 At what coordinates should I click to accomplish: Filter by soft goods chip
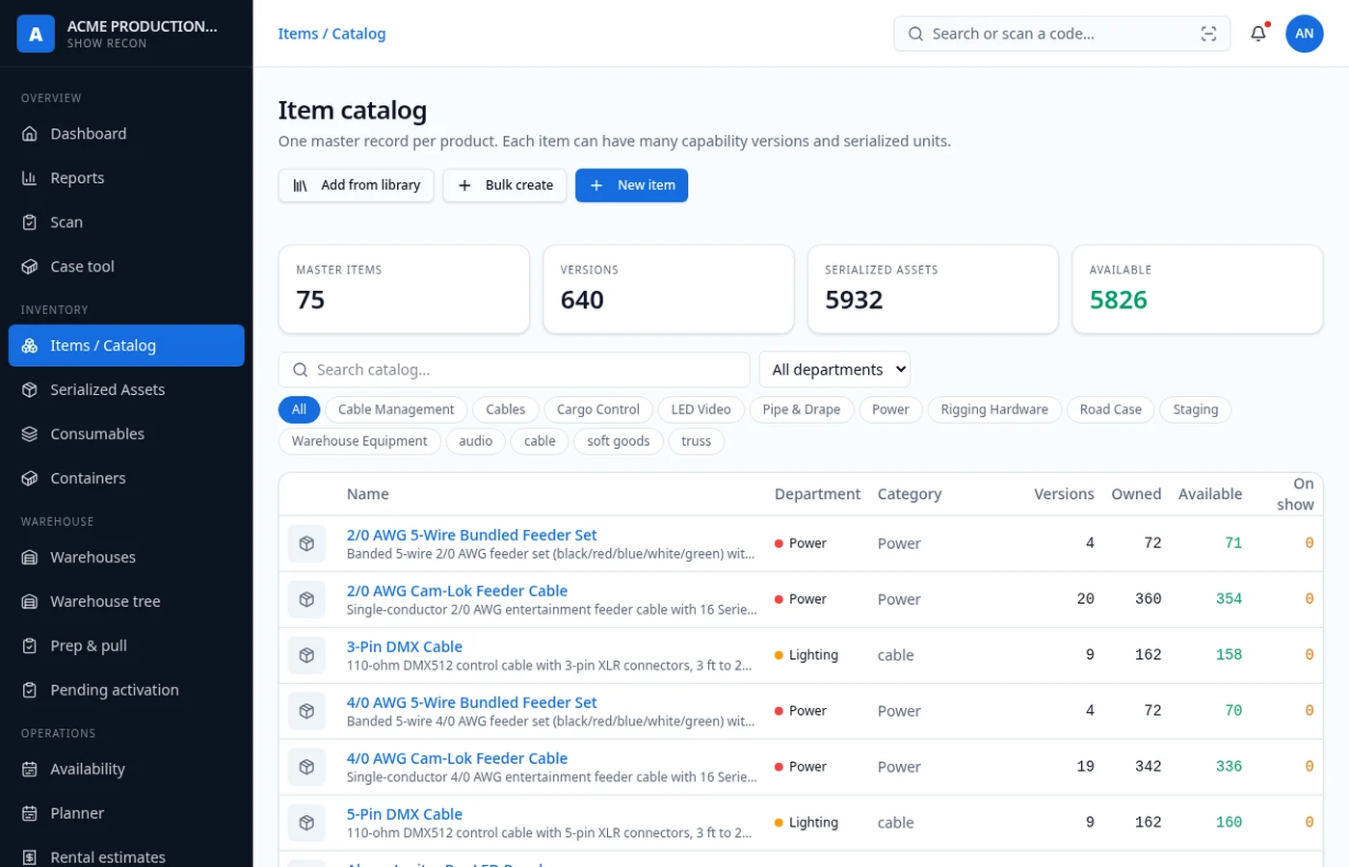pyautogui.click(x=619, y=441)
